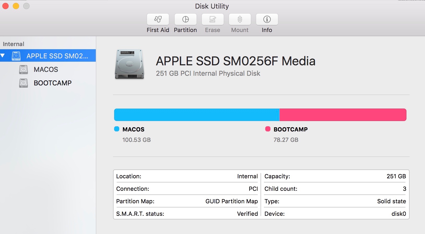Click the BOOTCAMP volume drive icon in sidebar
The image size is (425, 234).
point(23,83)
